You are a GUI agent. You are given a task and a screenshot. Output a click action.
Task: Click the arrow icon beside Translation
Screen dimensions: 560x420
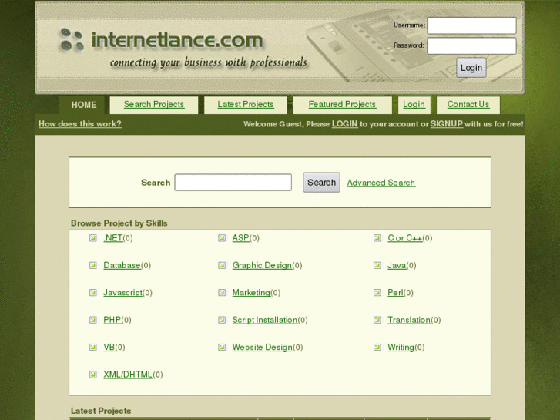click(x=377, y=320)
